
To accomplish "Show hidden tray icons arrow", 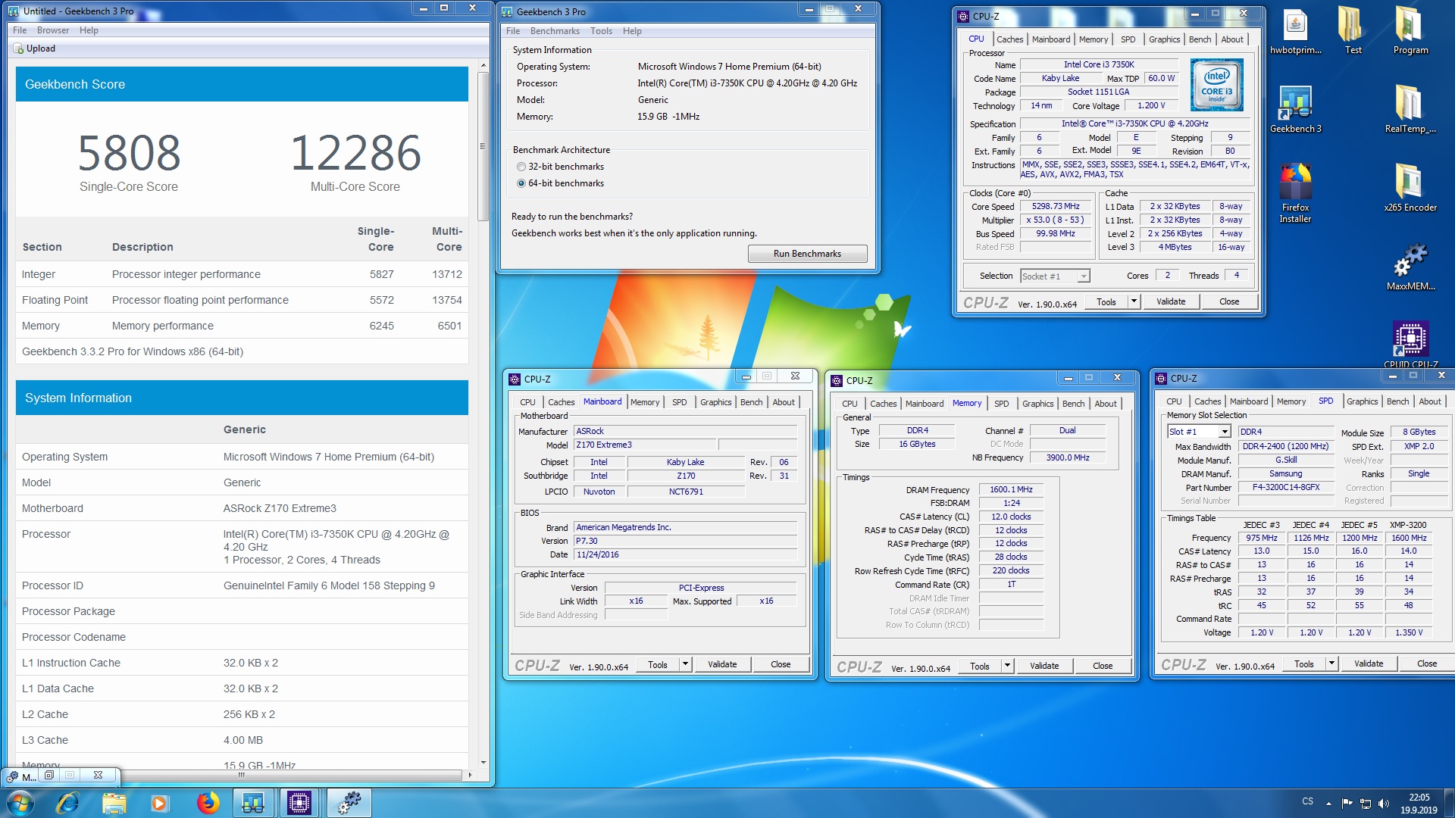I will (x=1328, y=804).
